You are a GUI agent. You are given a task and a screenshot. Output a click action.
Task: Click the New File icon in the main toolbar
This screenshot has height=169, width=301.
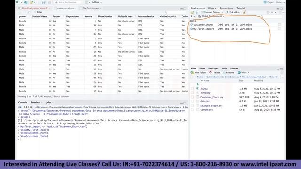pos(17,2)
